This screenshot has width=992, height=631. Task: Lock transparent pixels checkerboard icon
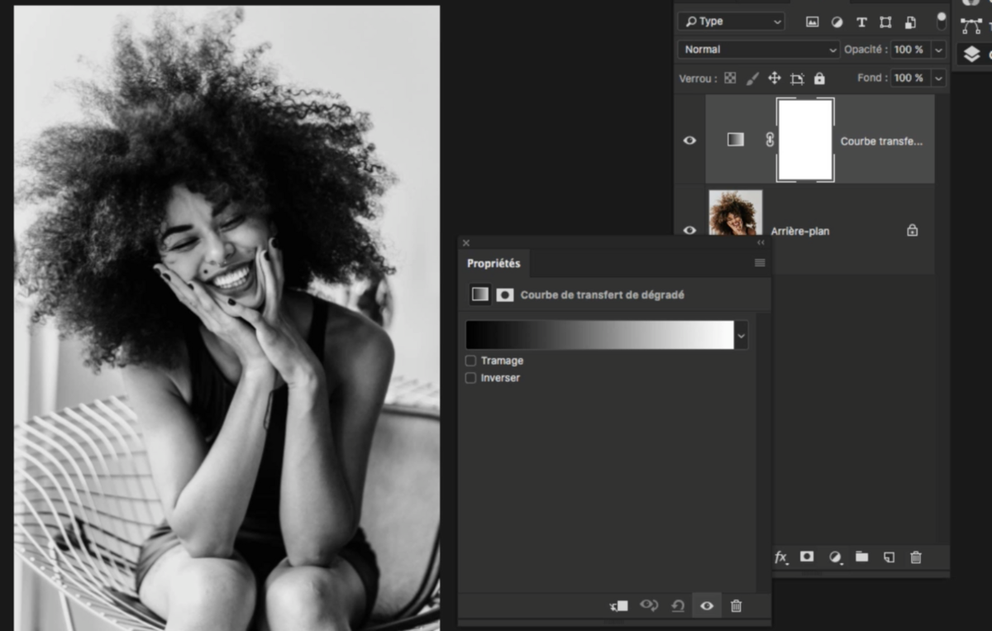730,79
